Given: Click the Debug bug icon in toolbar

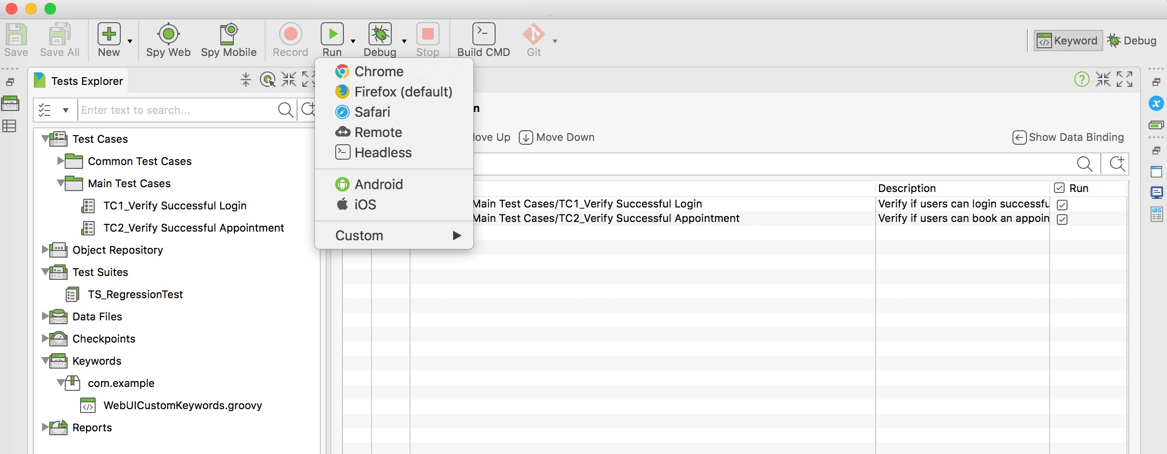Looking at the screenshot, I should (x=380, y=34).
